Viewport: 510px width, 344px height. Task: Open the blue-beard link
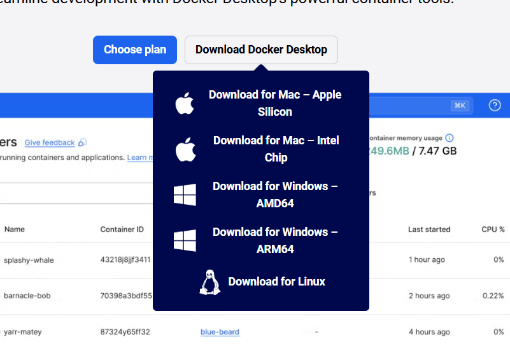point(220,332)
